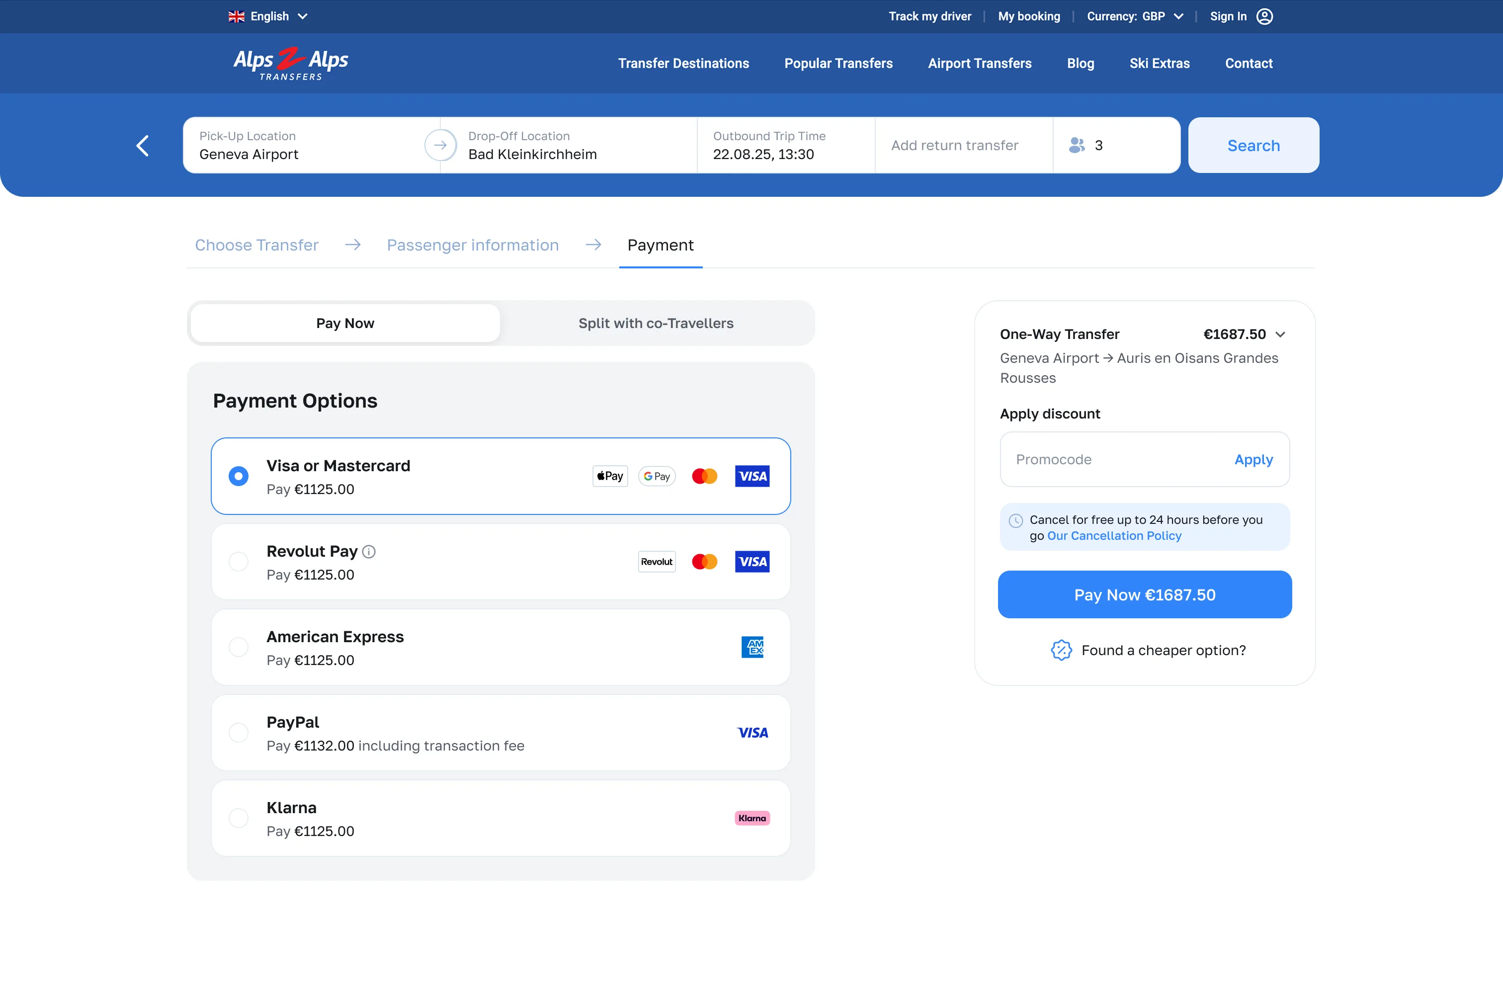Click the back arrow beside the search bar
Viewport: 1503px width, 1006px height.
pos(143,146)
